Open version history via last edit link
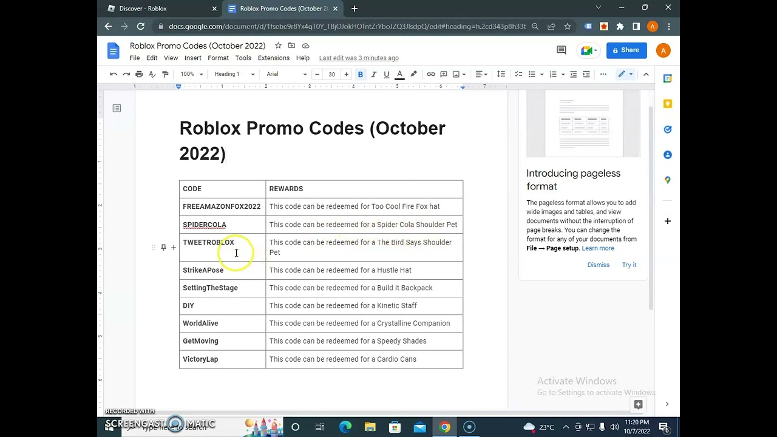 pyautogui.click(x=359, y=58)
